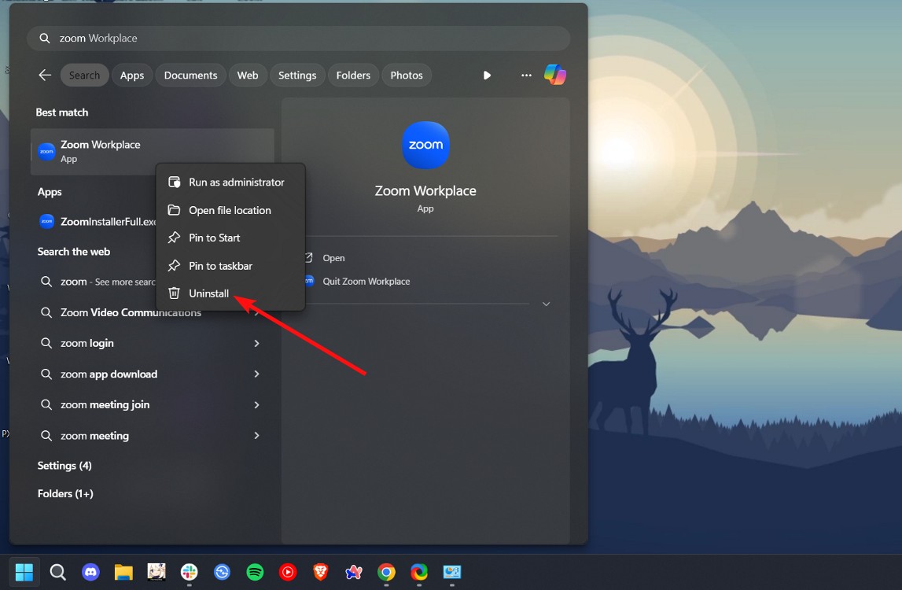Click Open file location option
902x590 pixels.
click(x=230, y=210)
